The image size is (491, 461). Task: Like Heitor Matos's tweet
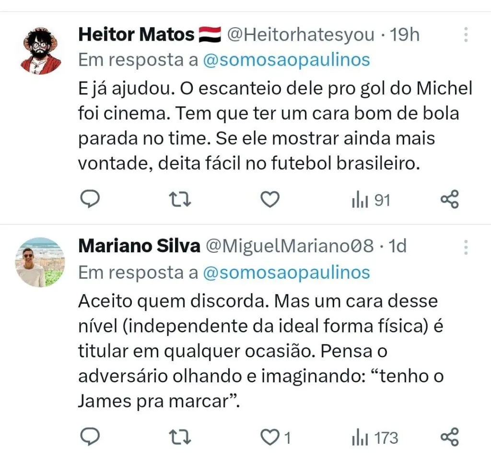[270, 200]
